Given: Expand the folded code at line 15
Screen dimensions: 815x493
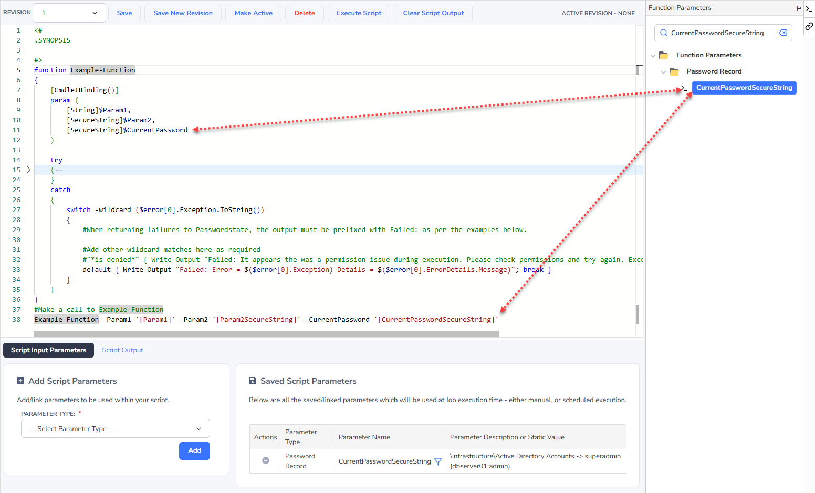Looking at the screenshot, I should [x=28, y=170].
